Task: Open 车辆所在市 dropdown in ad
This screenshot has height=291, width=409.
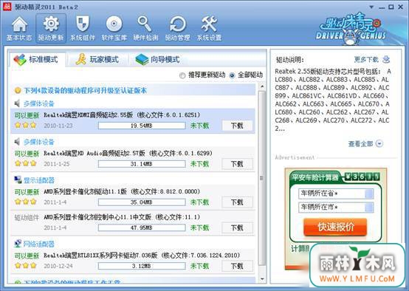Action: point(369,208)
